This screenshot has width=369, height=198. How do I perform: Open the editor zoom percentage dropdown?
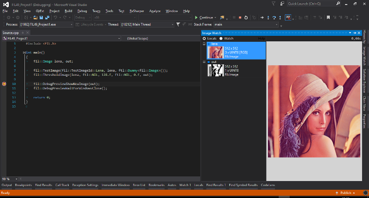(17, 179)
